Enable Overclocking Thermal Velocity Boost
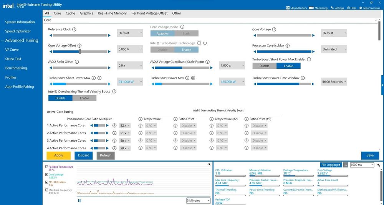 [x=84, y=98]
